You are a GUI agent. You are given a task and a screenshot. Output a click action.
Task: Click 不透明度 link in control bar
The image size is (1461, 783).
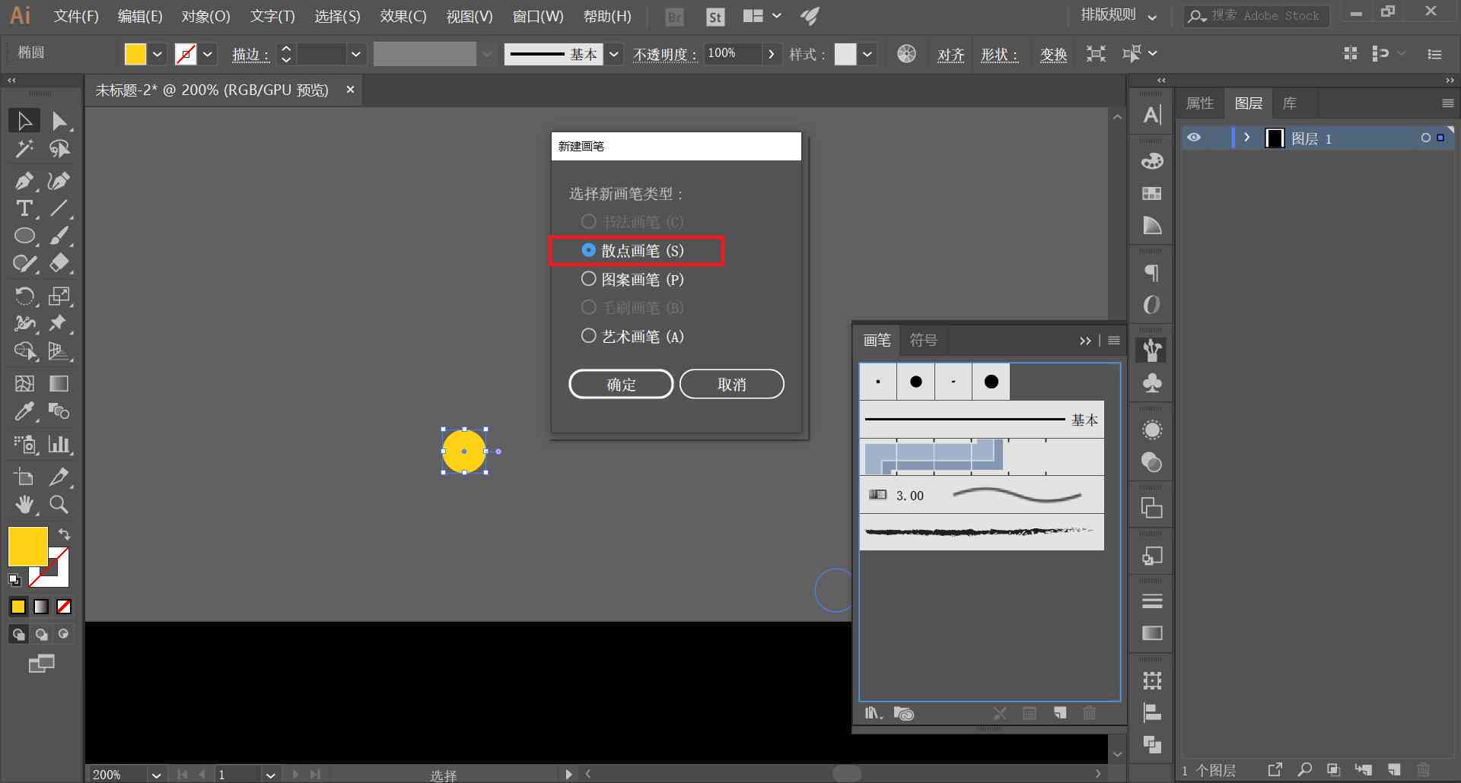coord(664,55)
